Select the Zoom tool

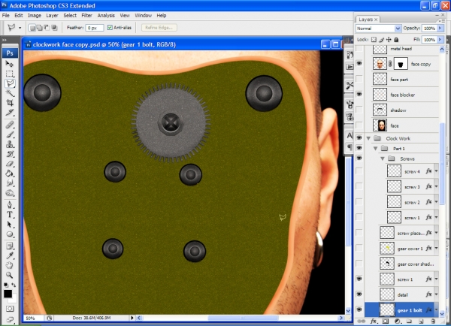pos(10,275)
